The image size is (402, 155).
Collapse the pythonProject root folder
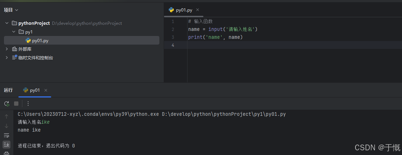(x=7, y=23)
